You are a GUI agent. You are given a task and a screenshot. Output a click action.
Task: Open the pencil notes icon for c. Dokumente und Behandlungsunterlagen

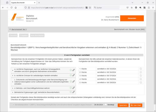pos(73,82)
